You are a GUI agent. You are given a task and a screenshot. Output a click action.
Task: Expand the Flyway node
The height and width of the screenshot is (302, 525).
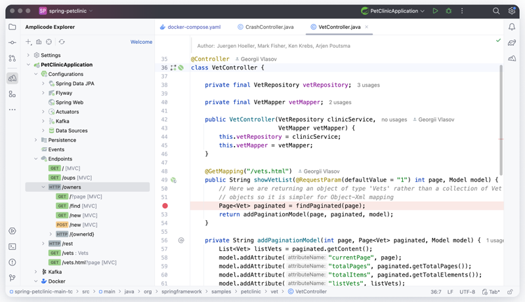click(43, 93)
